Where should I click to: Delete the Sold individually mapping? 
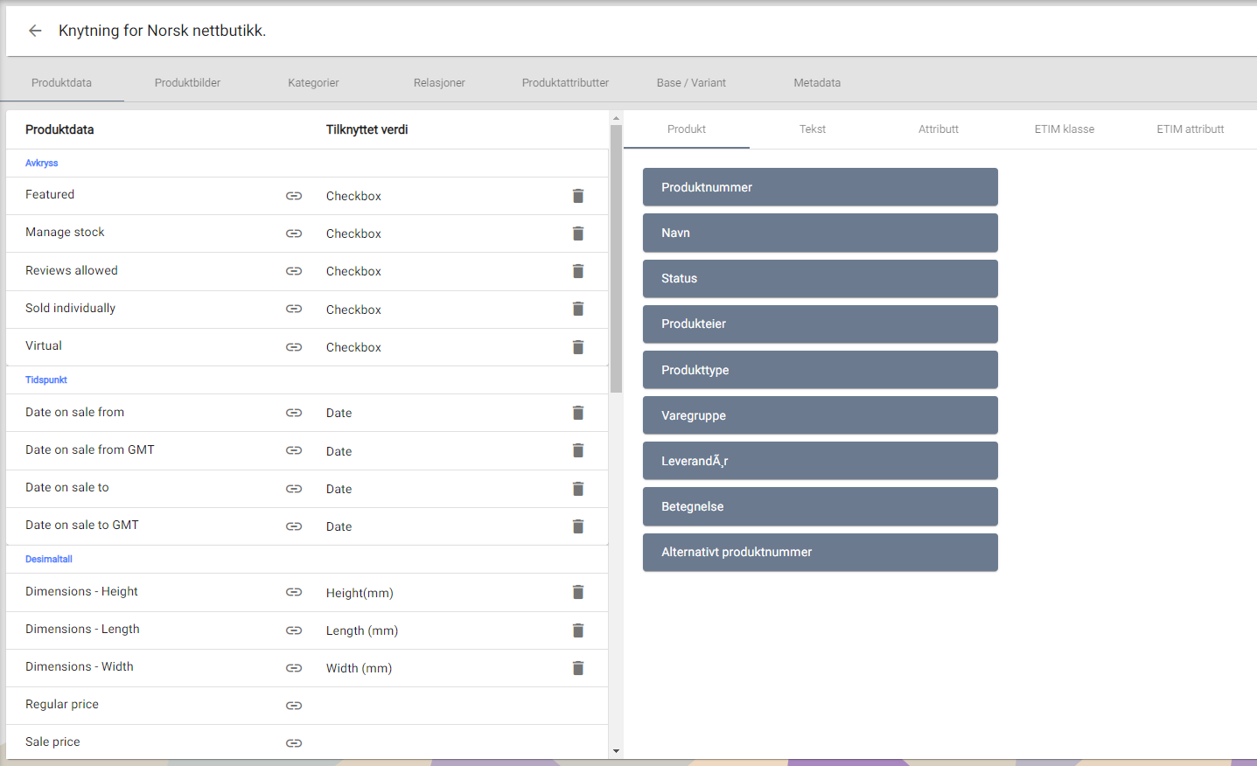(x=578, y=309)
